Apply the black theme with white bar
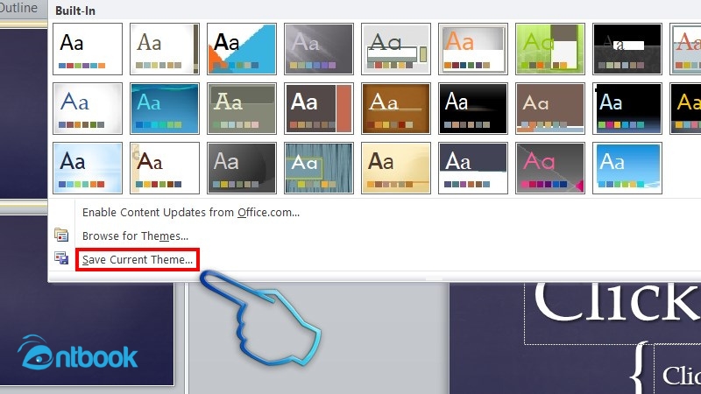The image size is (701, 394). click(x=627, y=49)
